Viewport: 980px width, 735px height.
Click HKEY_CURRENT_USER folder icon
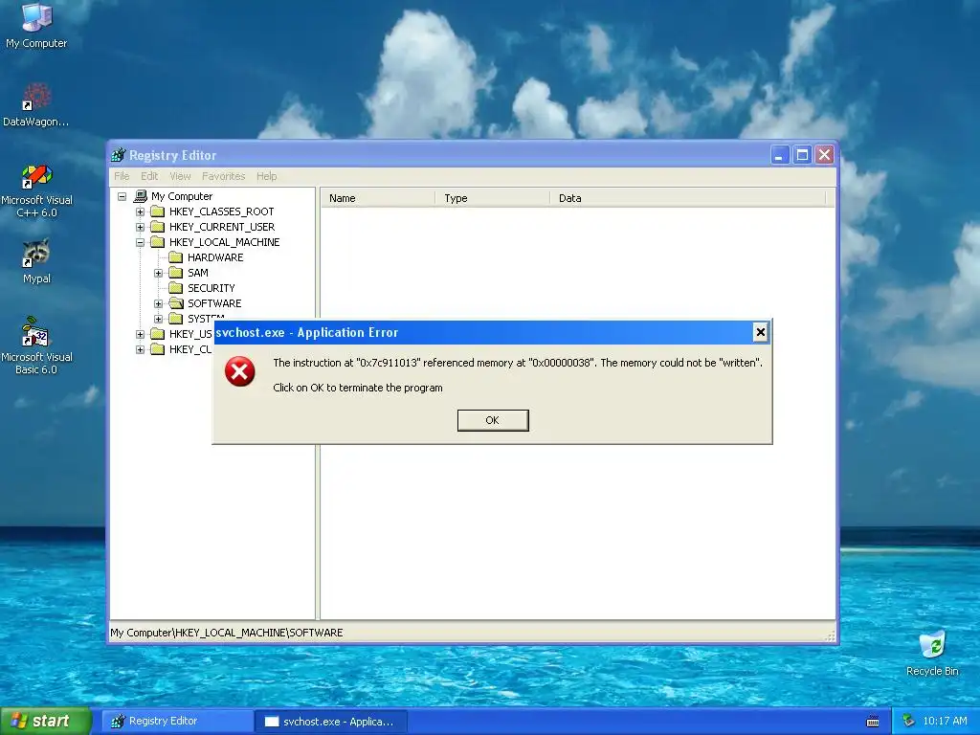tap(158, 227)
